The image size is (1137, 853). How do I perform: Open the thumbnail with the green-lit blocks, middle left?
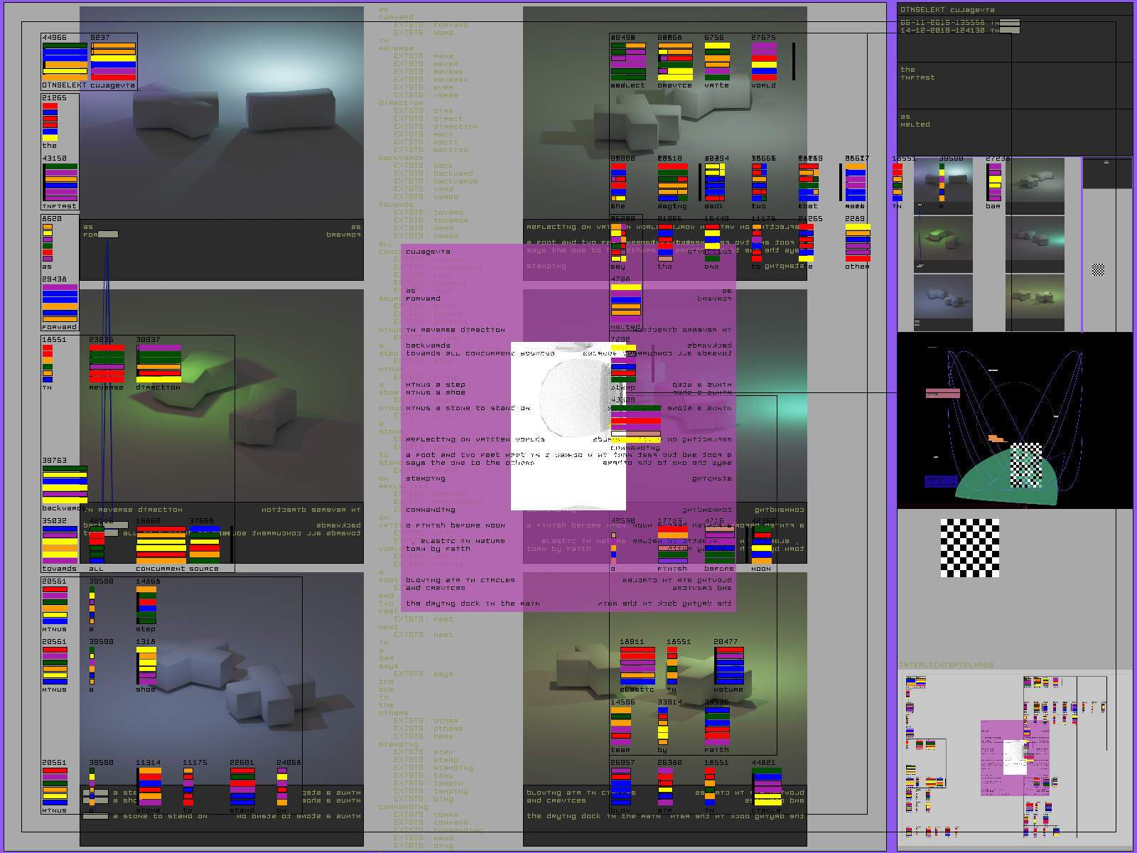(943, 245)
